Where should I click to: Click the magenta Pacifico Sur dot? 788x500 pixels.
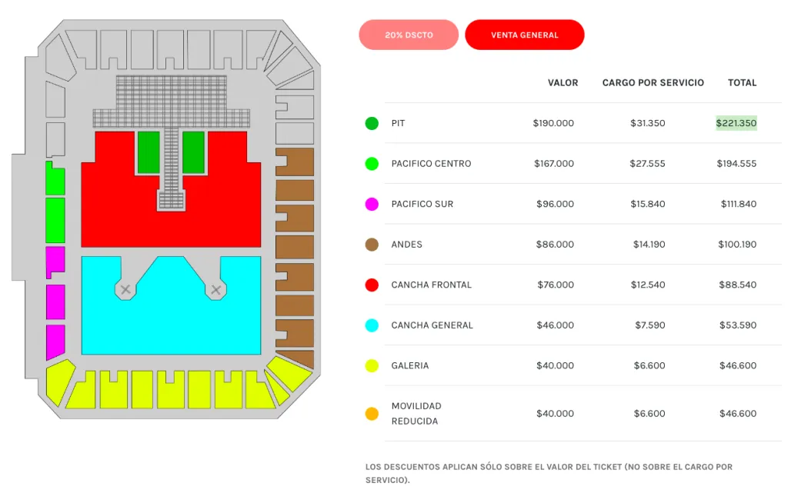372,204
